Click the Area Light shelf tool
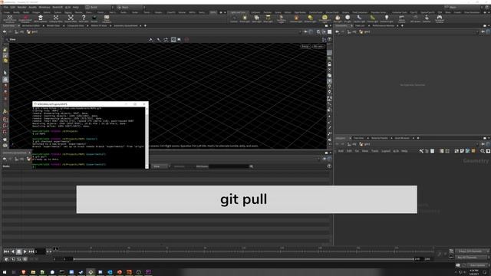This screenshot has width=491, height=276. (x=268, y=18)
